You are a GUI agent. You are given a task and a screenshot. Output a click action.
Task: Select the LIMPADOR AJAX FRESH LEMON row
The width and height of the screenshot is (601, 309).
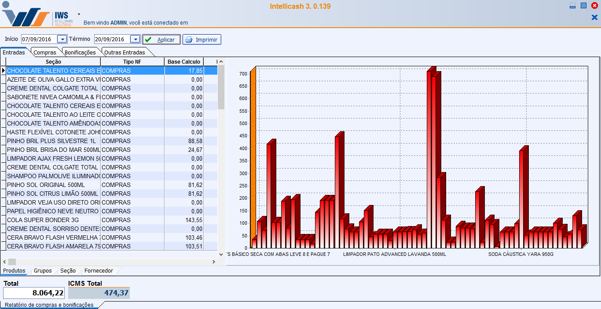[112, 158]
